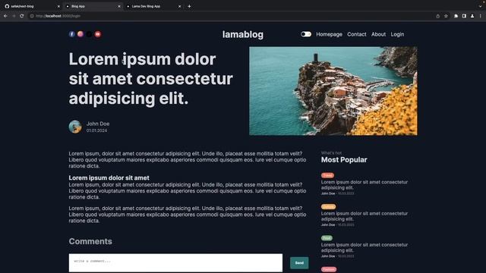The image size is (486, 273).
Task: Click the browser forward arrow
Action: point(14,16)
